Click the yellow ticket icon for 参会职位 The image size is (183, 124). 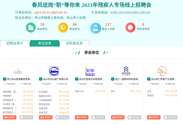coord(63,28)
